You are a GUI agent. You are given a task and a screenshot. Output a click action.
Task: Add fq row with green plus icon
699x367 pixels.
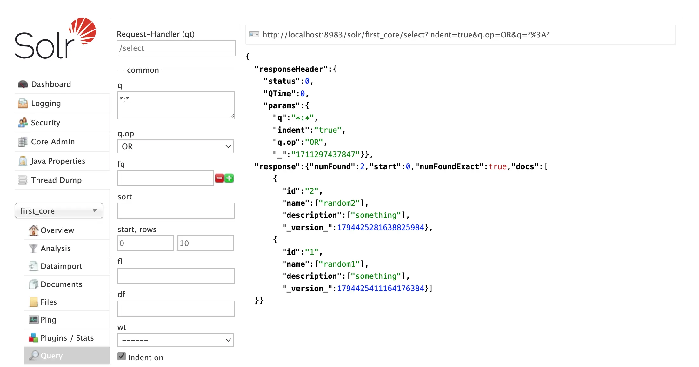pos(229,178)
